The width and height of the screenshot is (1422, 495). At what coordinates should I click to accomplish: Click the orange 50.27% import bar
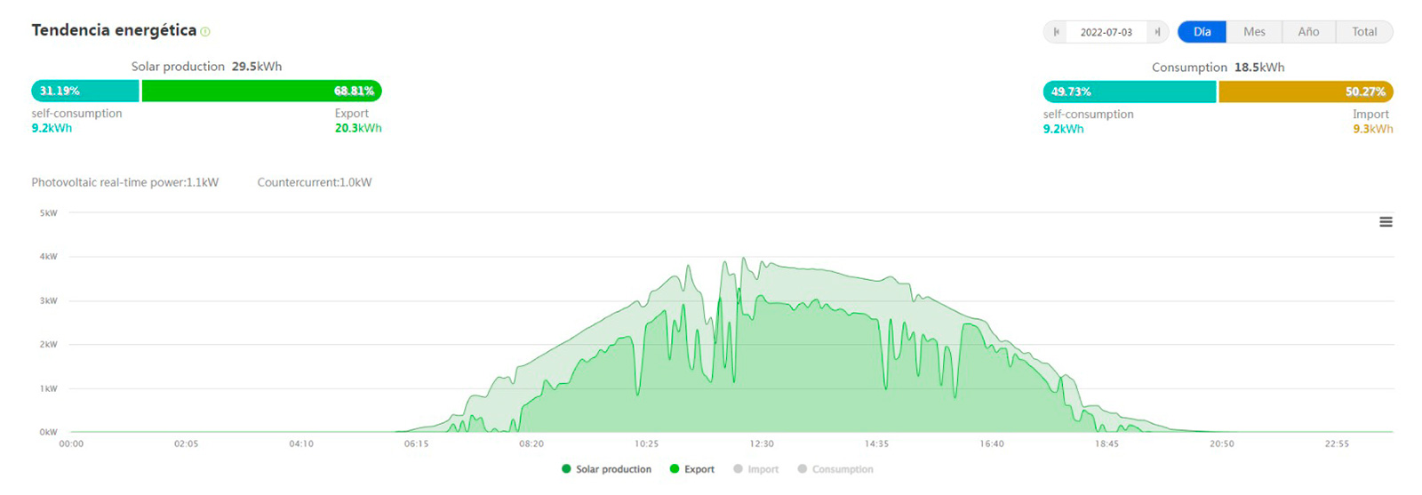point(1305,92)
